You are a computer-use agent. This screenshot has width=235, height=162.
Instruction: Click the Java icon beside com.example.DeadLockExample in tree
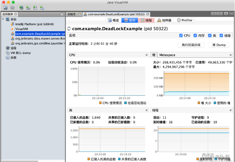(x=12, y=34)
